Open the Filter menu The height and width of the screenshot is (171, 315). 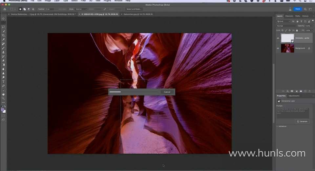(x=83, y=1)
